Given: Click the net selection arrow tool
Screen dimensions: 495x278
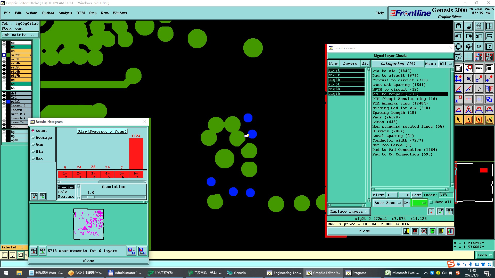Looking at the screenshot, I should pos(489,120).
